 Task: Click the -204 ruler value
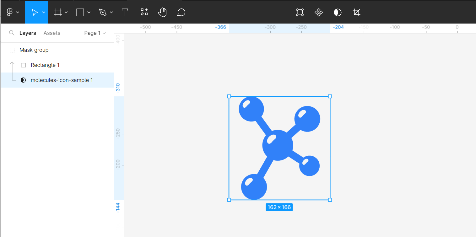(x=338, y=27)
